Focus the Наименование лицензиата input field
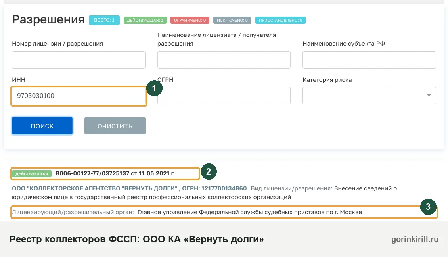Image resolution: width=448 pixels, height=257 pixels. click(x=224, y=60)
